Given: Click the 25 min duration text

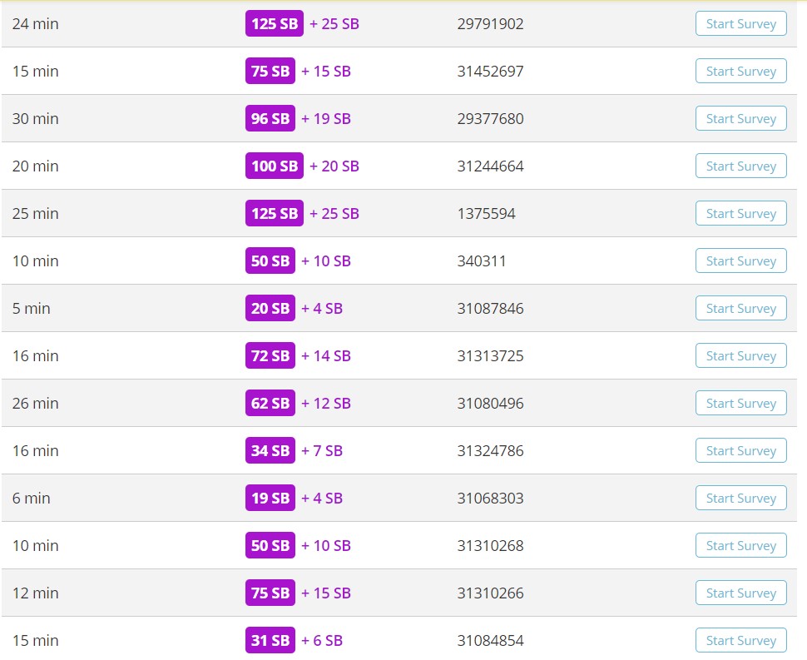Looking at the screenshot, I should (36, 213).
